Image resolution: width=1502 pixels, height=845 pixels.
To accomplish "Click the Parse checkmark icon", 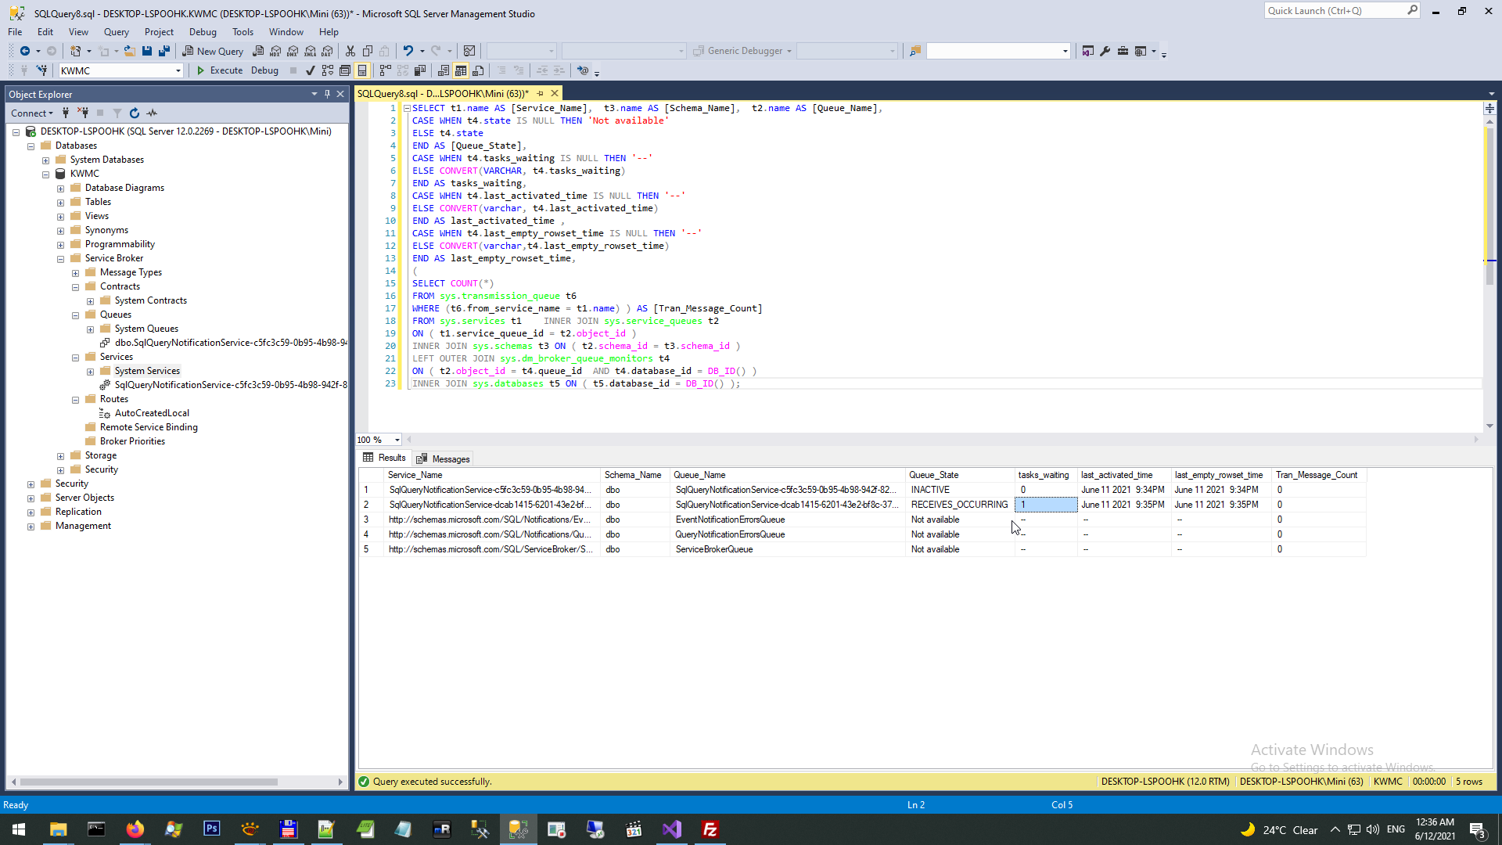I will pos(310,70).
